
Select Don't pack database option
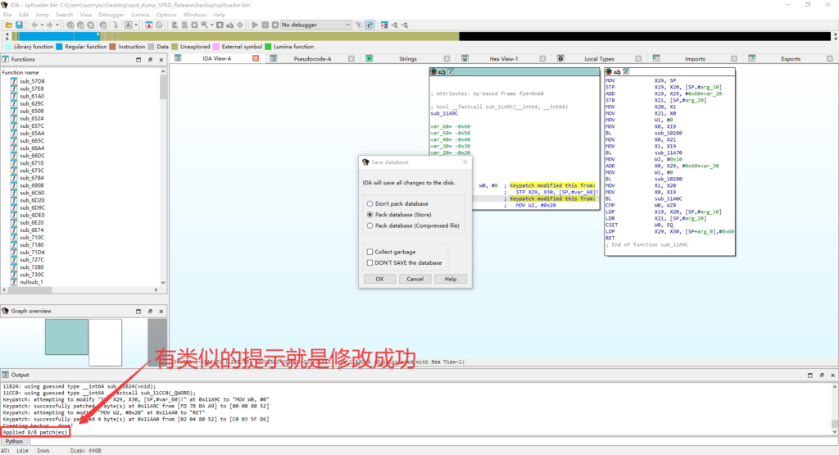click(398, 204)
